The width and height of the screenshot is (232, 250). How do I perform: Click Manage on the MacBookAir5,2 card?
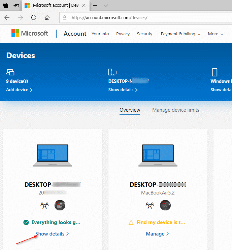tap(157, 234)
